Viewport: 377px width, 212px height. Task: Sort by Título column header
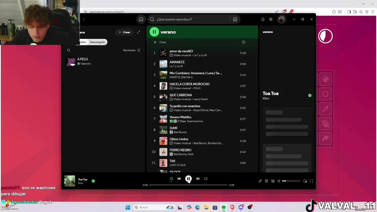[x=163, y=42]
